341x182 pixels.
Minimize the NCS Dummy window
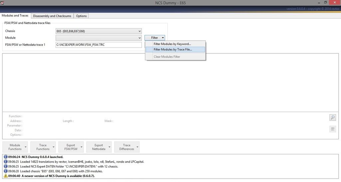[x=319, y=3]
